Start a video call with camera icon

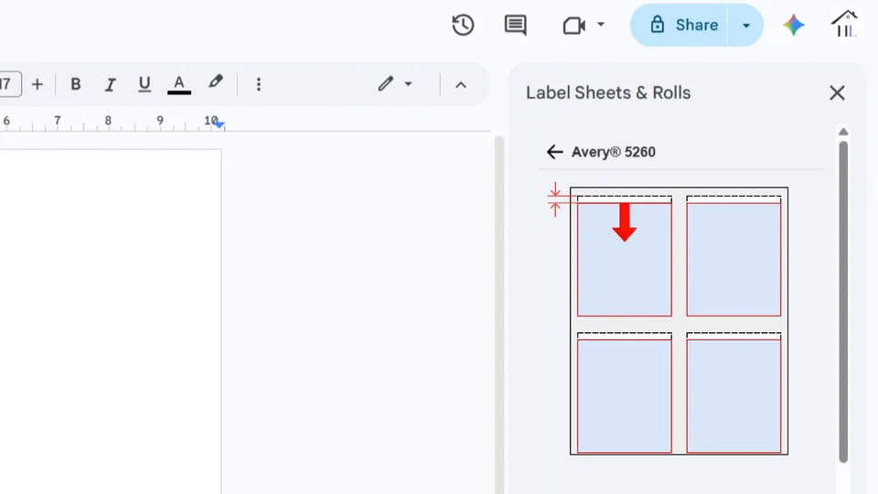coord(574,26)
